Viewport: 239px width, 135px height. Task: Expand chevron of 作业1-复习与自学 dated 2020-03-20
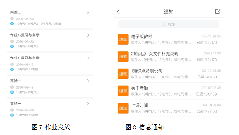(88, 35)
